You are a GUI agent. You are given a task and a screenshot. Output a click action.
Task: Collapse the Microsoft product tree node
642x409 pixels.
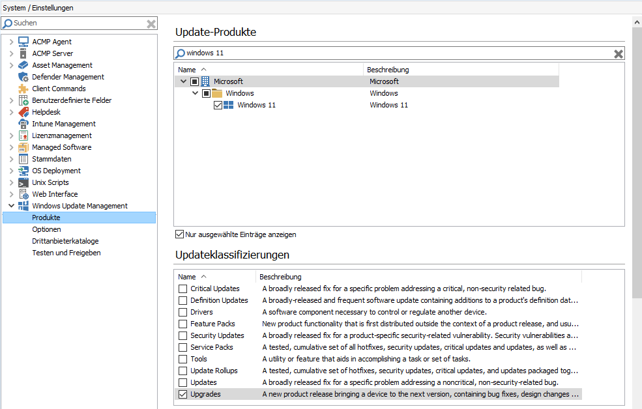[182, 81]
